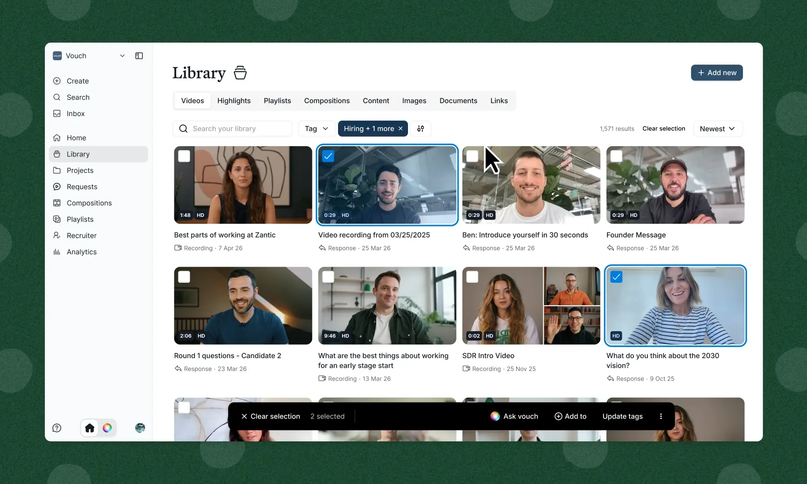Click the Library bucket icon beside title

pyautogui.click(x=240, y=73)
